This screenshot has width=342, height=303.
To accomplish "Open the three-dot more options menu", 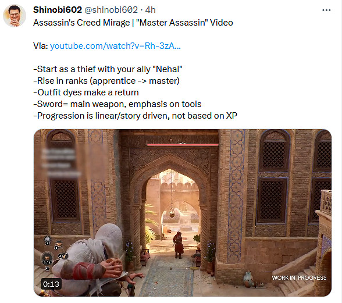I will 326,10.
